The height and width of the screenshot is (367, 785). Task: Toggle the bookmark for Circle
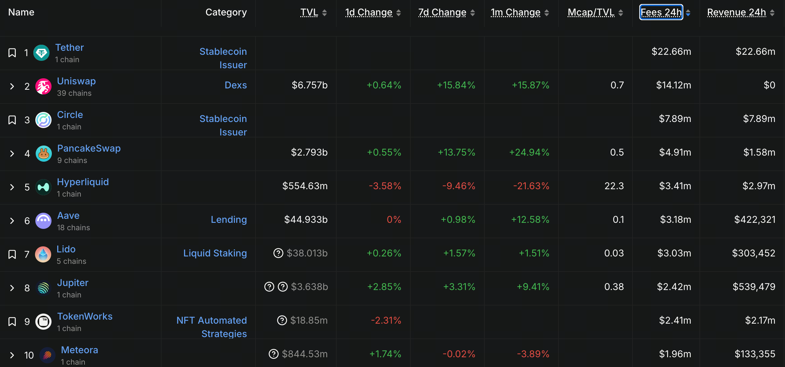pyautogui.click(x=12, y=120)
